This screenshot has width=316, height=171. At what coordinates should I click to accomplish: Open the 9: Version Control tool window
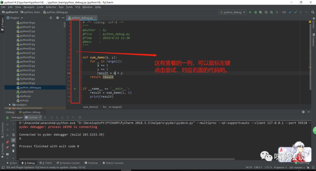[68, 163]
